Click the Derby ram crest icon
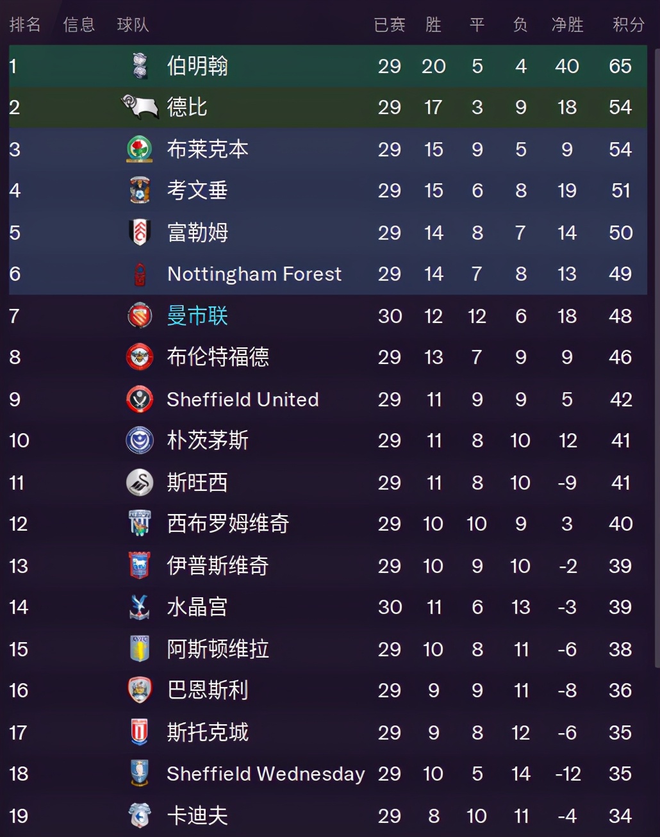 click(140, 107)
